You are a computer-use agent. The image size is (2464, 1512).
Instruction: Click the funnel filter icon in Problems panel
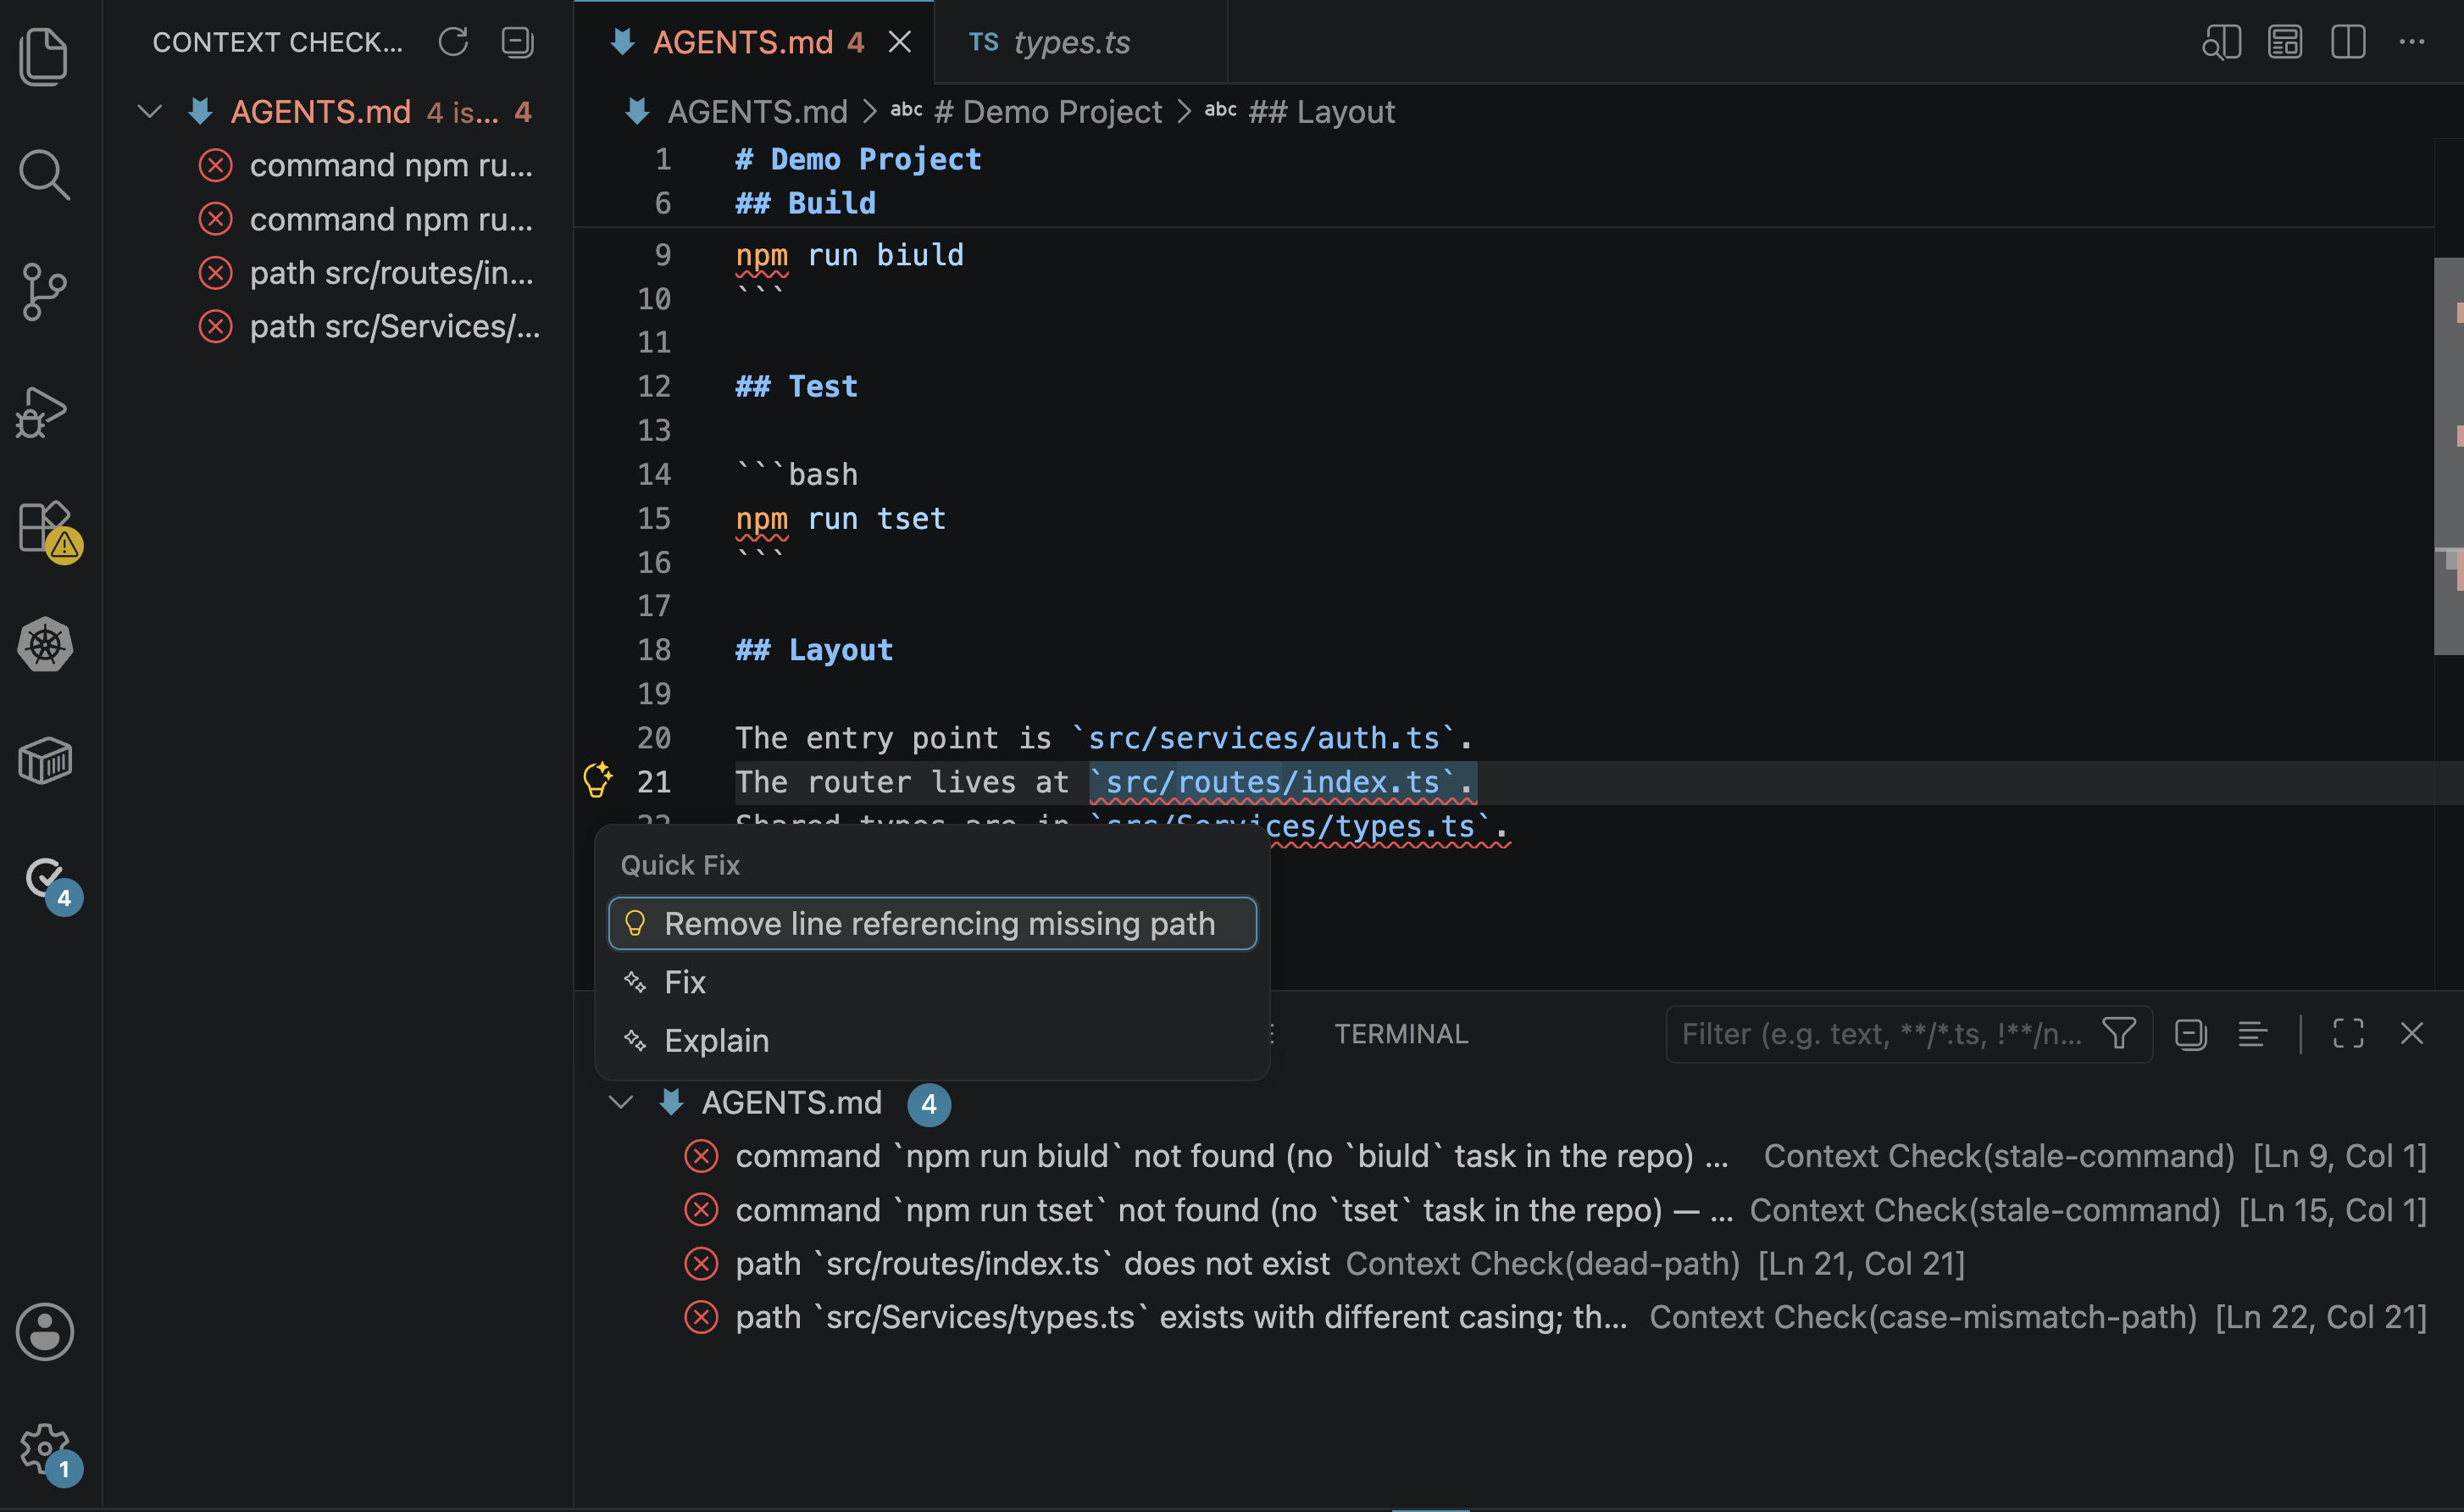click(x=2119, y=1033)
